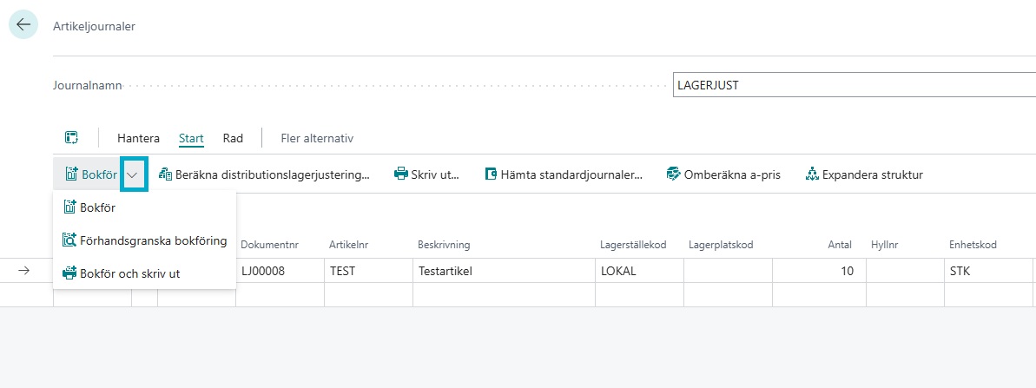This screenshot has height=388, width=1036.
Task: Click the Skriv ut printer icon
Action: pos(400,174)
